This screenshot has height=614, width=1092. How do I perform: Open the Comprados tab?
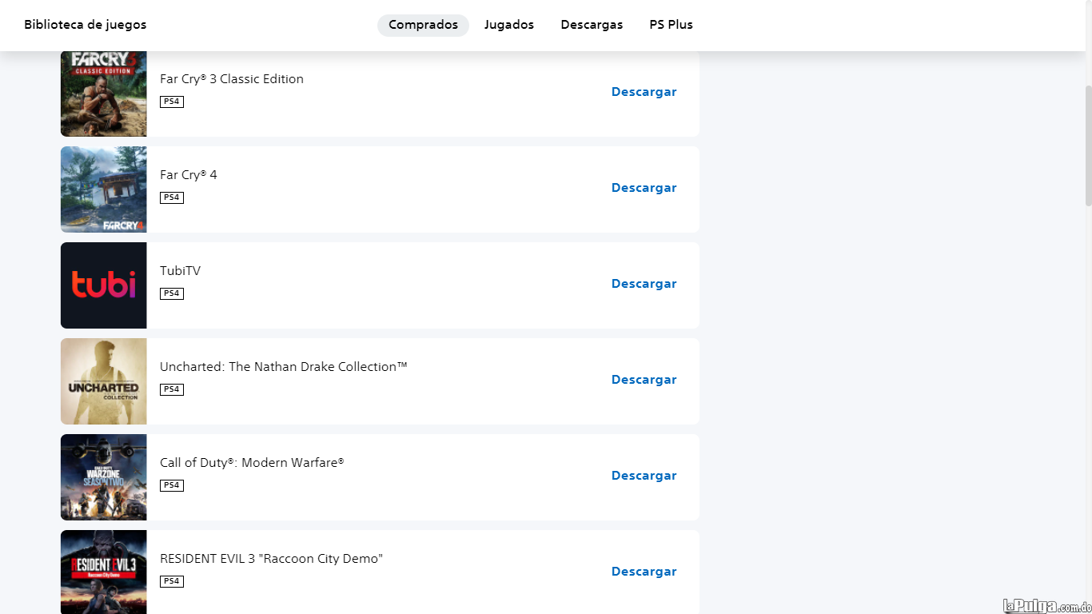point(423,25)
